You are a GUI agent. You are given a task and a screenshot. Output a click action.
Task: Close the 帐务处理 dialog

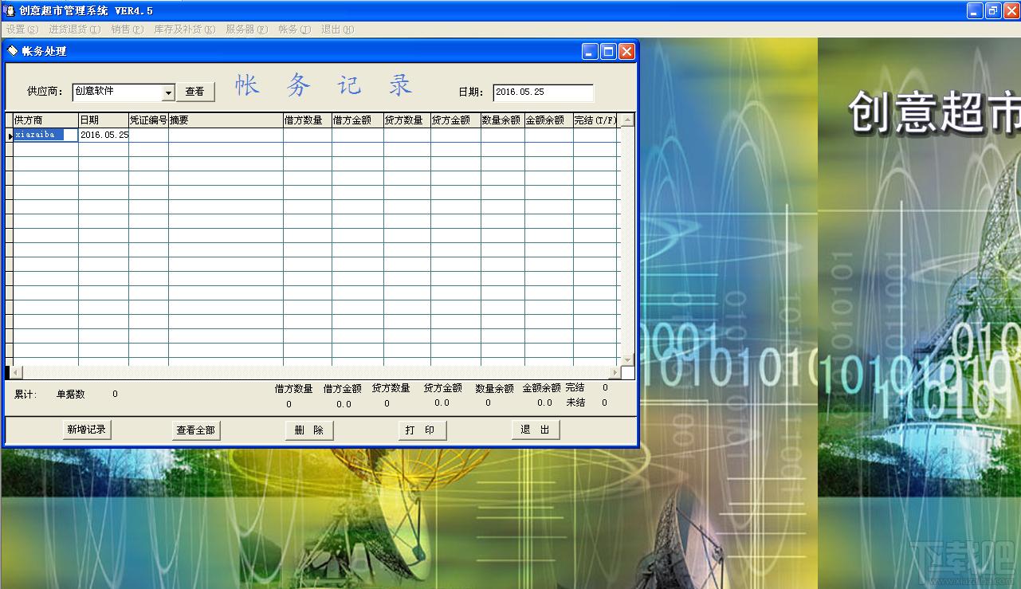pos(626,51)
